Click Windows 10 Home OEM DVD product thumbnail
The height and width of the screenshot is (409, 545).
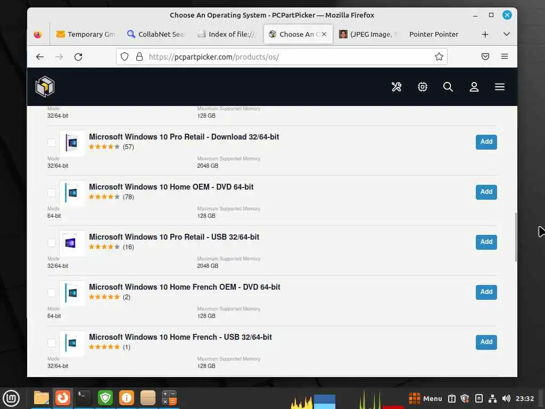(x=72, y=193)
